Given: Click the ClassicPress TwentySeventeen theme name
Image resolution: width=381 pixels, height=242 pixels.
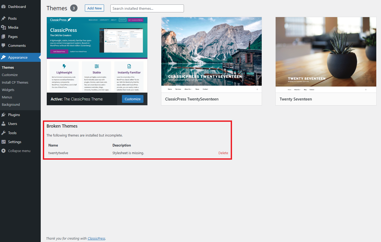Looking at the screenshot, I should [x=192, y=99].
